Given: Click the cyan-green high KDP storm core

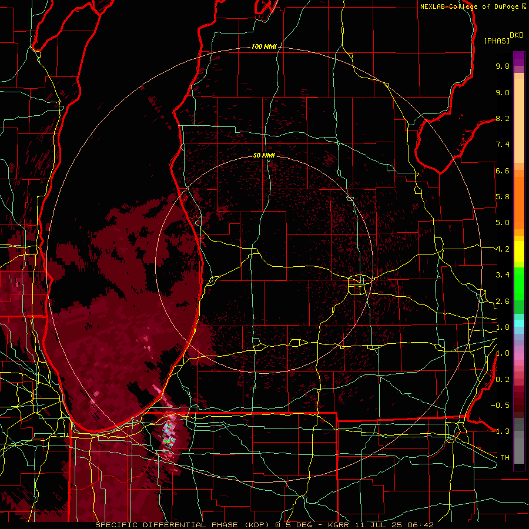Looking at the screenshot, I should click(x=169, y=436).
